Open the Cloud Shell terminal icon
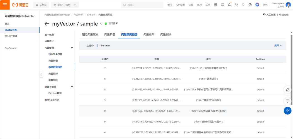The height and width of the screenshot is (139, 293). (222, 5)
